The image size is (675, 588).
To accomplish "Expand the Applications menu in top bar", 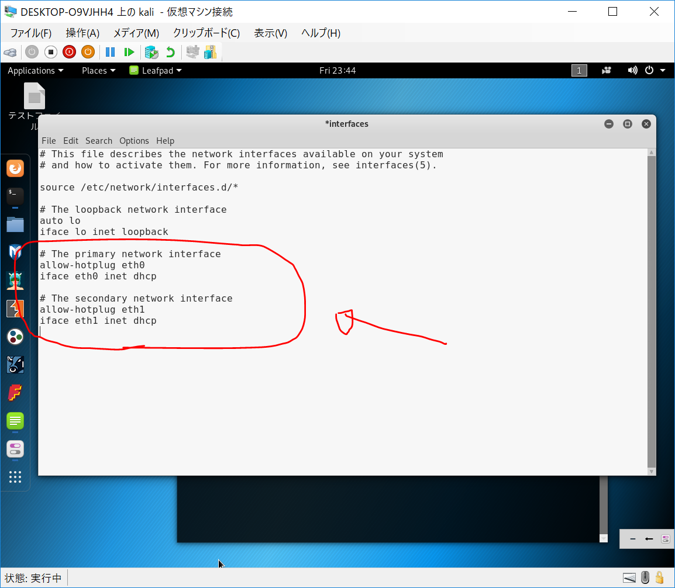I will [x=35, y=71].
